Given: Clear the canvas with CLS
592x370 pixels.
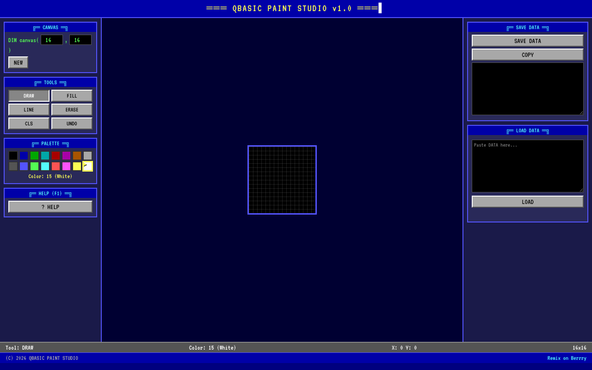Looking at the screenshot, I should [x=29, y=123].
